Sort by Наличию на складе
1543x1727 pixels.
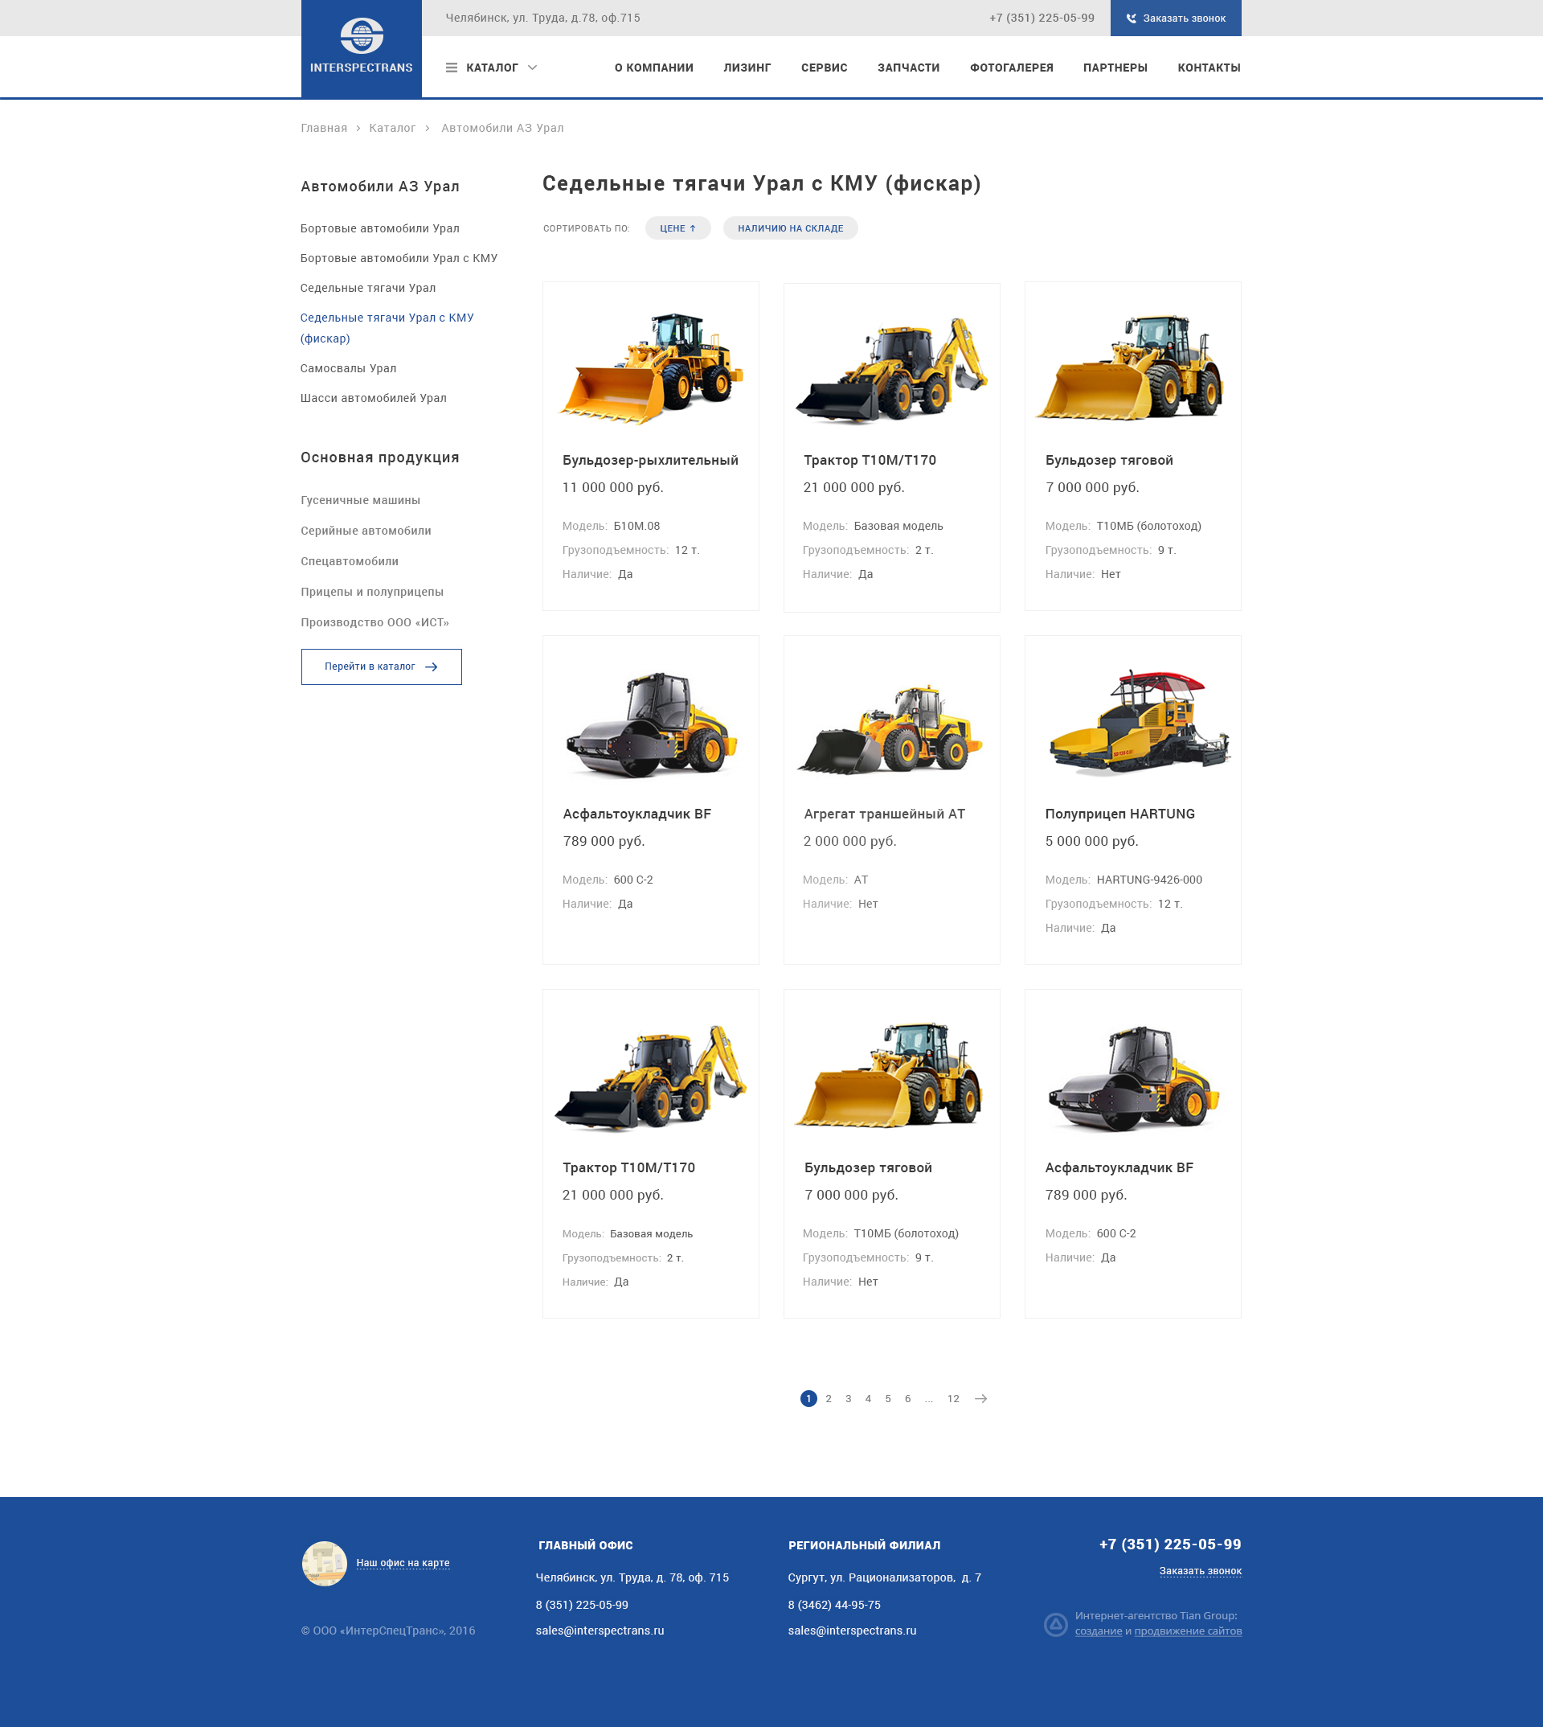pyautogui.click(x=790, y=228)
